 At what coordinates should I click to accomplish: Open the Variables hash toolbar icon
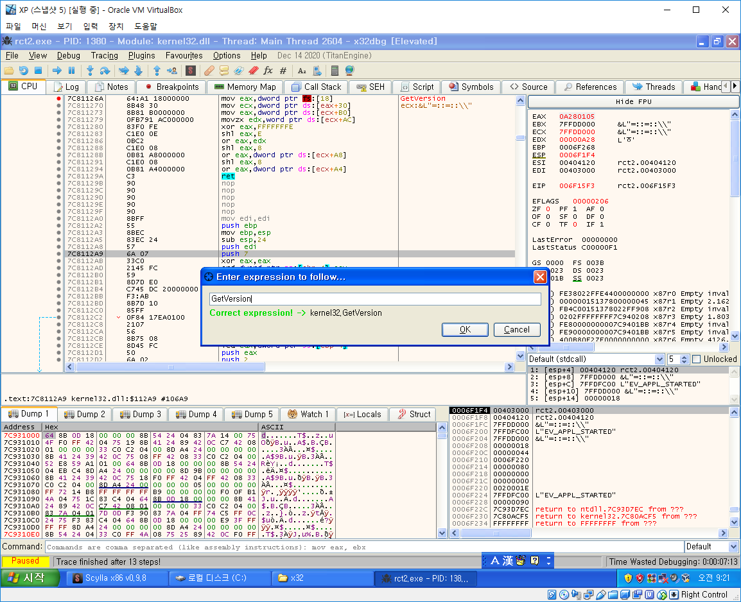click(283, 71)
